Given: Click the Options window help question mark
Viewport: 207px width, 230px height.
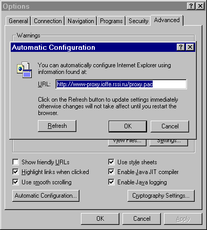Looking at the screenshot, I should (x=191, y=6).
